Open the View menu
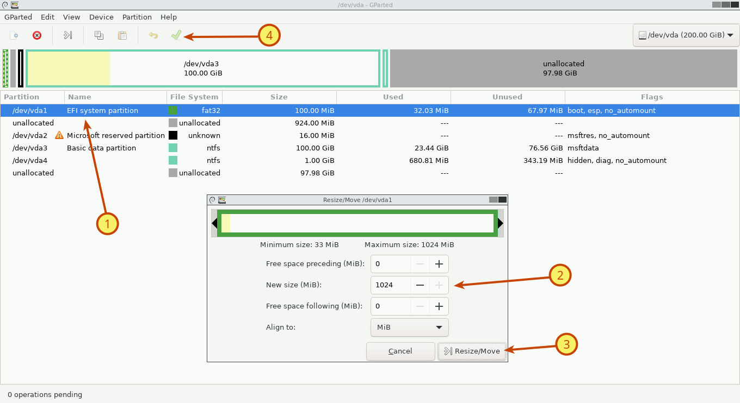740x403 pixels. (71, 17)
